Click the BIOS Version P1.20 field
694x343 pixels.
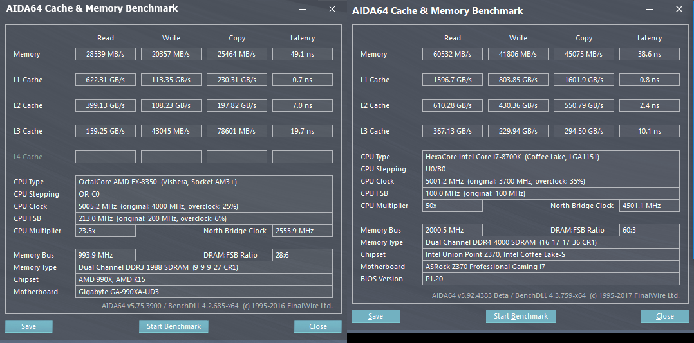point(552,279)
